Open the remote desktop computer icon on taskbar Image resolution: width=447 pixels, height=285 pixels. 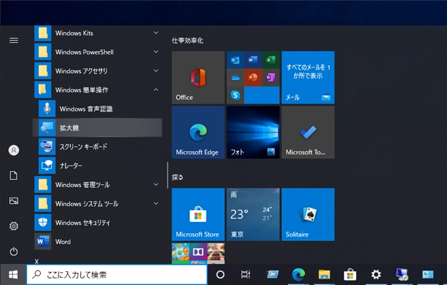click(402, 274)
